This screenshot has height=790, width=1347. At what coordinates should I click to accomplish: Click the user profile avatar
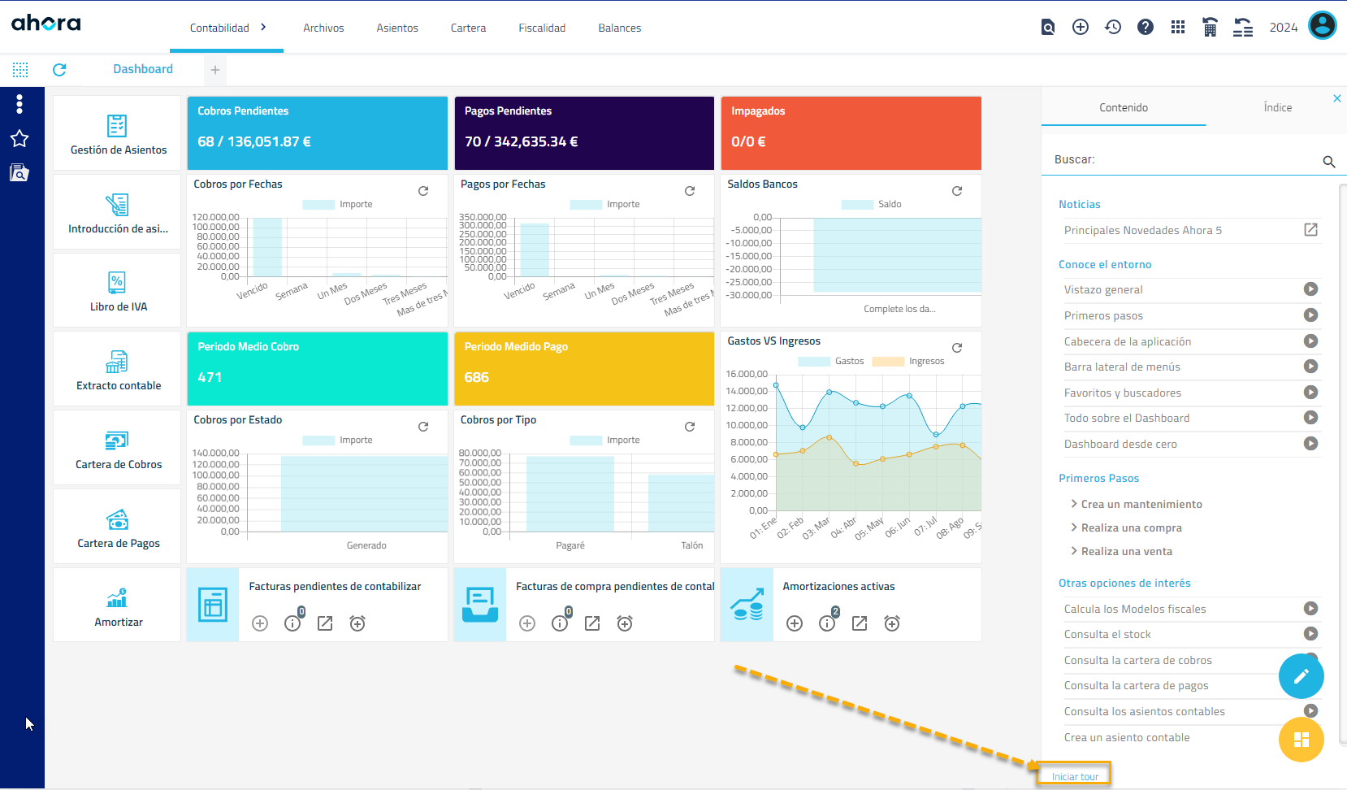click(x=1322, y=25)
